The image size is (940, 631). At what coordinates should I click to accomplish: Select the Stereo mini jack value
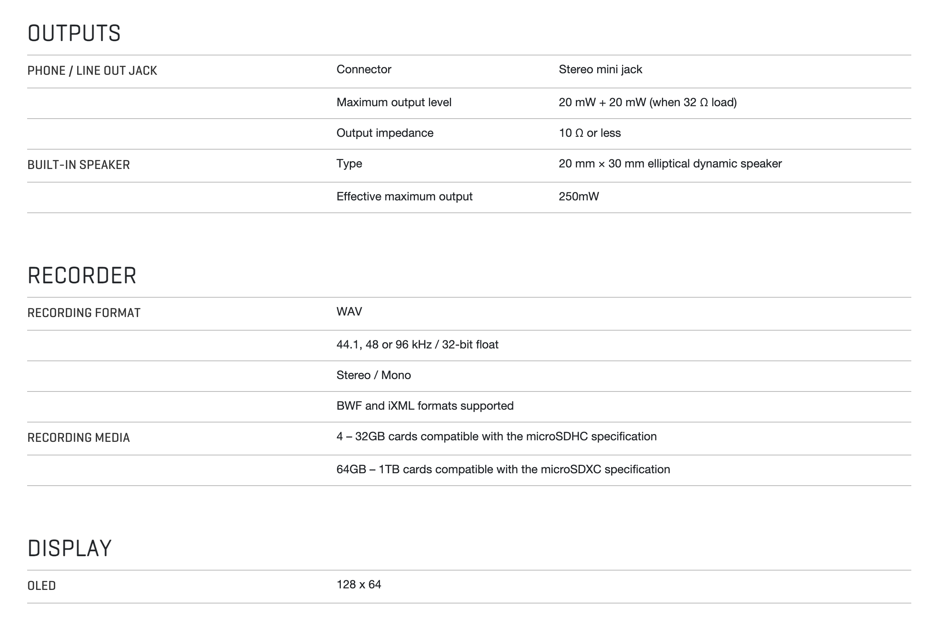point(600,70)
